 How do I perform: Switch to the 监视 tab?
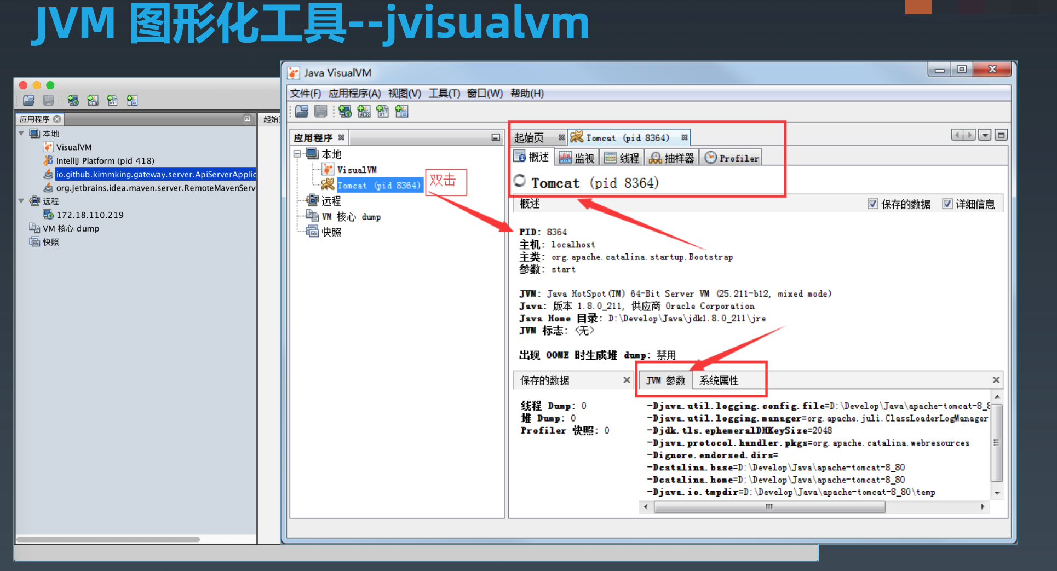click(577, 158)
